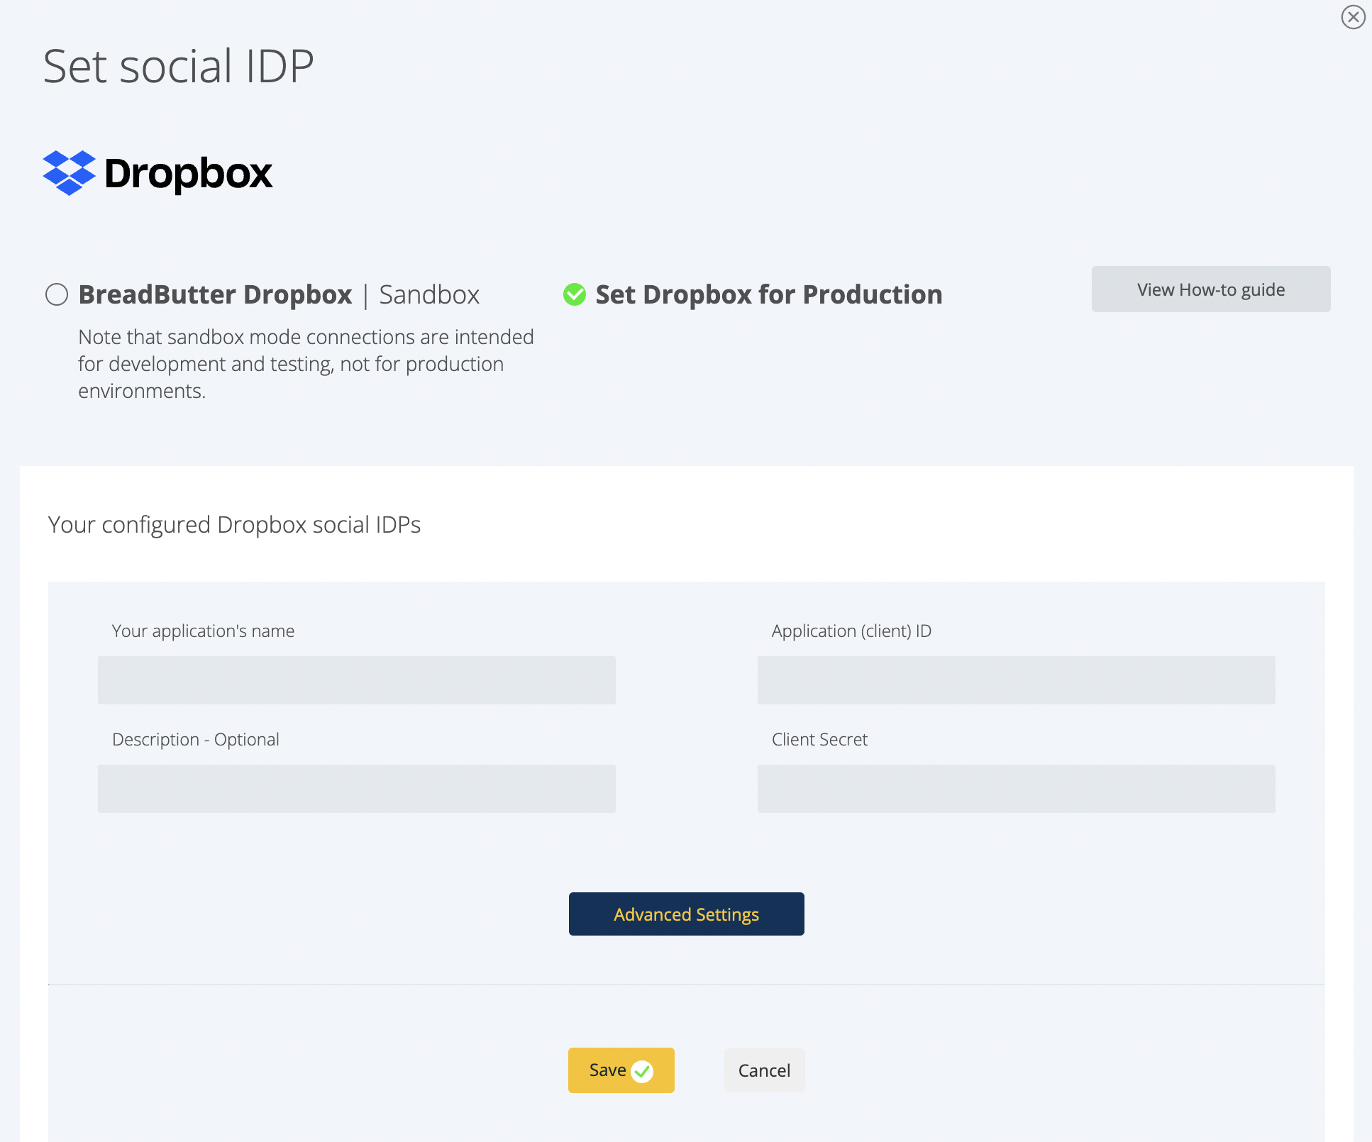Open the View How-to guide
Screen dimensions: 1372x1142
click(x=1210, y=289)
